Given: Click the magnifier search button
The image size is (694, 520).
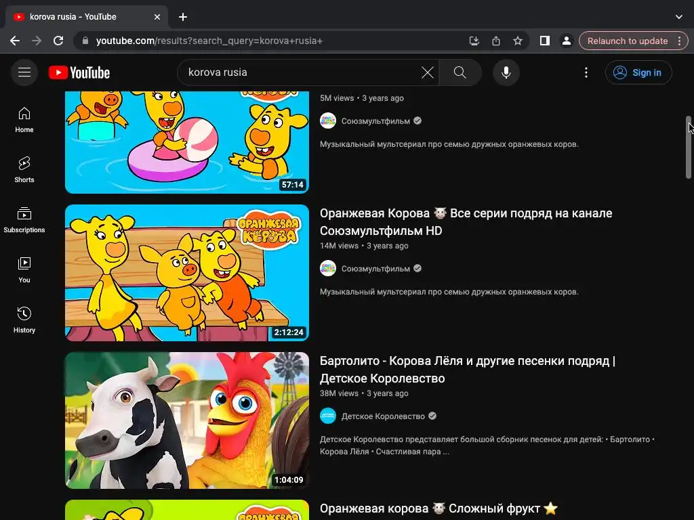Looking at the screenshot, I should (x=460, y=72).
